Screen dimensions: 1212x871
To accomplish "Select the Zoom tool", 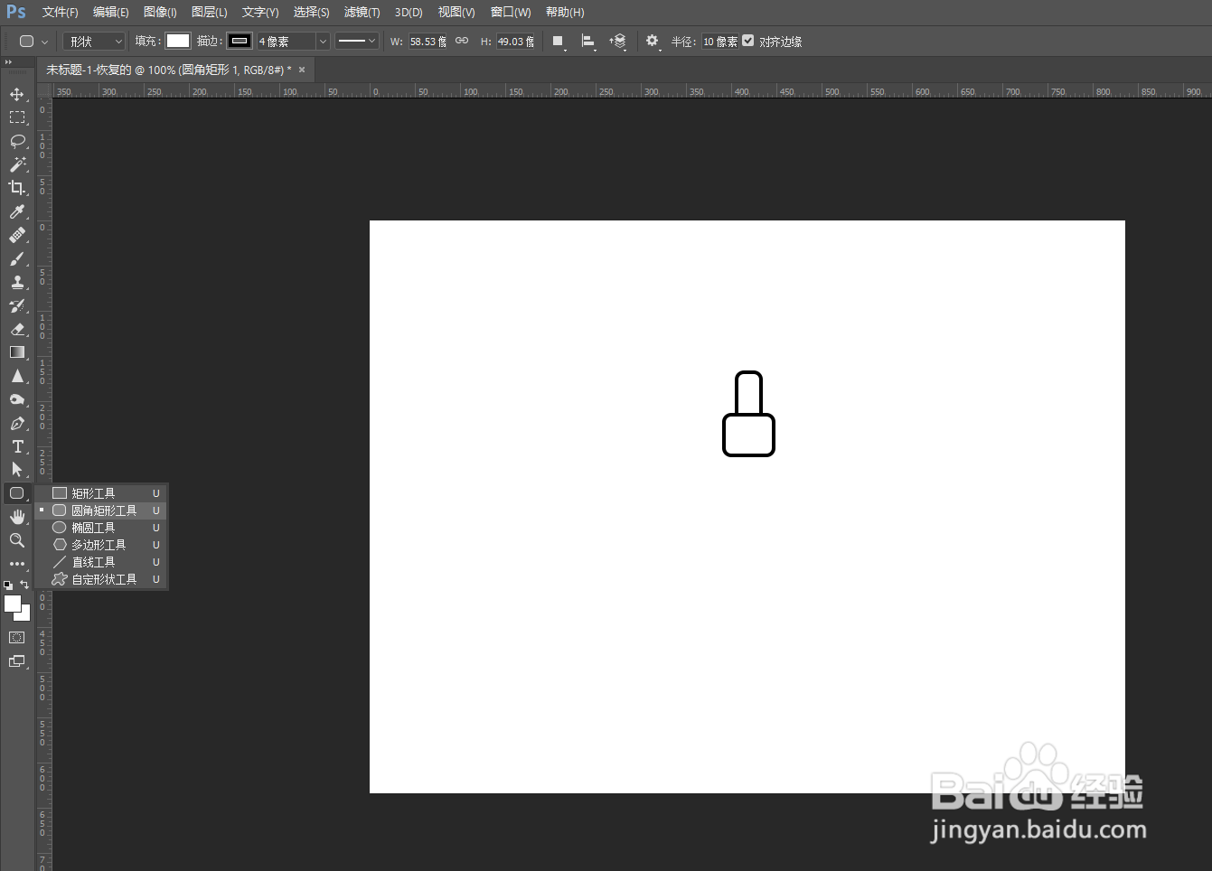I will point(17,540).
